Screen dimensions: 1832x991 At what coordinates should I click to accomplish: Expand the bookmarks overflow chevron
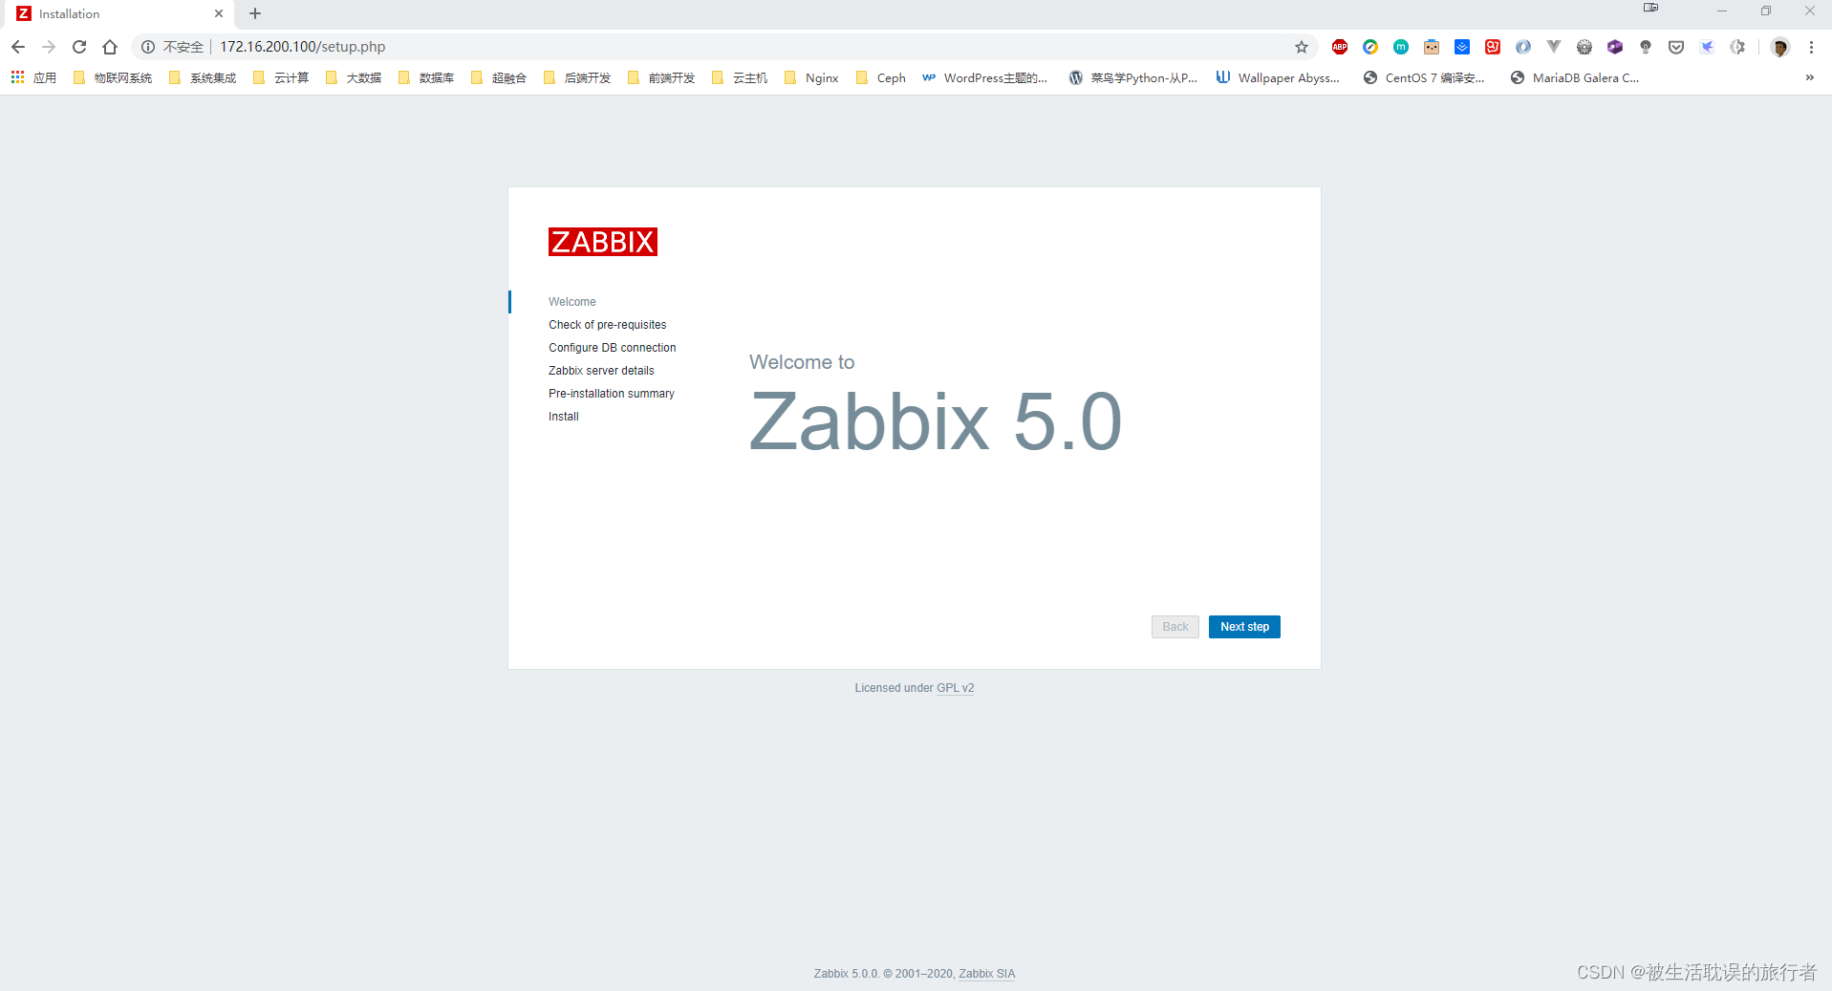click(1809, 77)
